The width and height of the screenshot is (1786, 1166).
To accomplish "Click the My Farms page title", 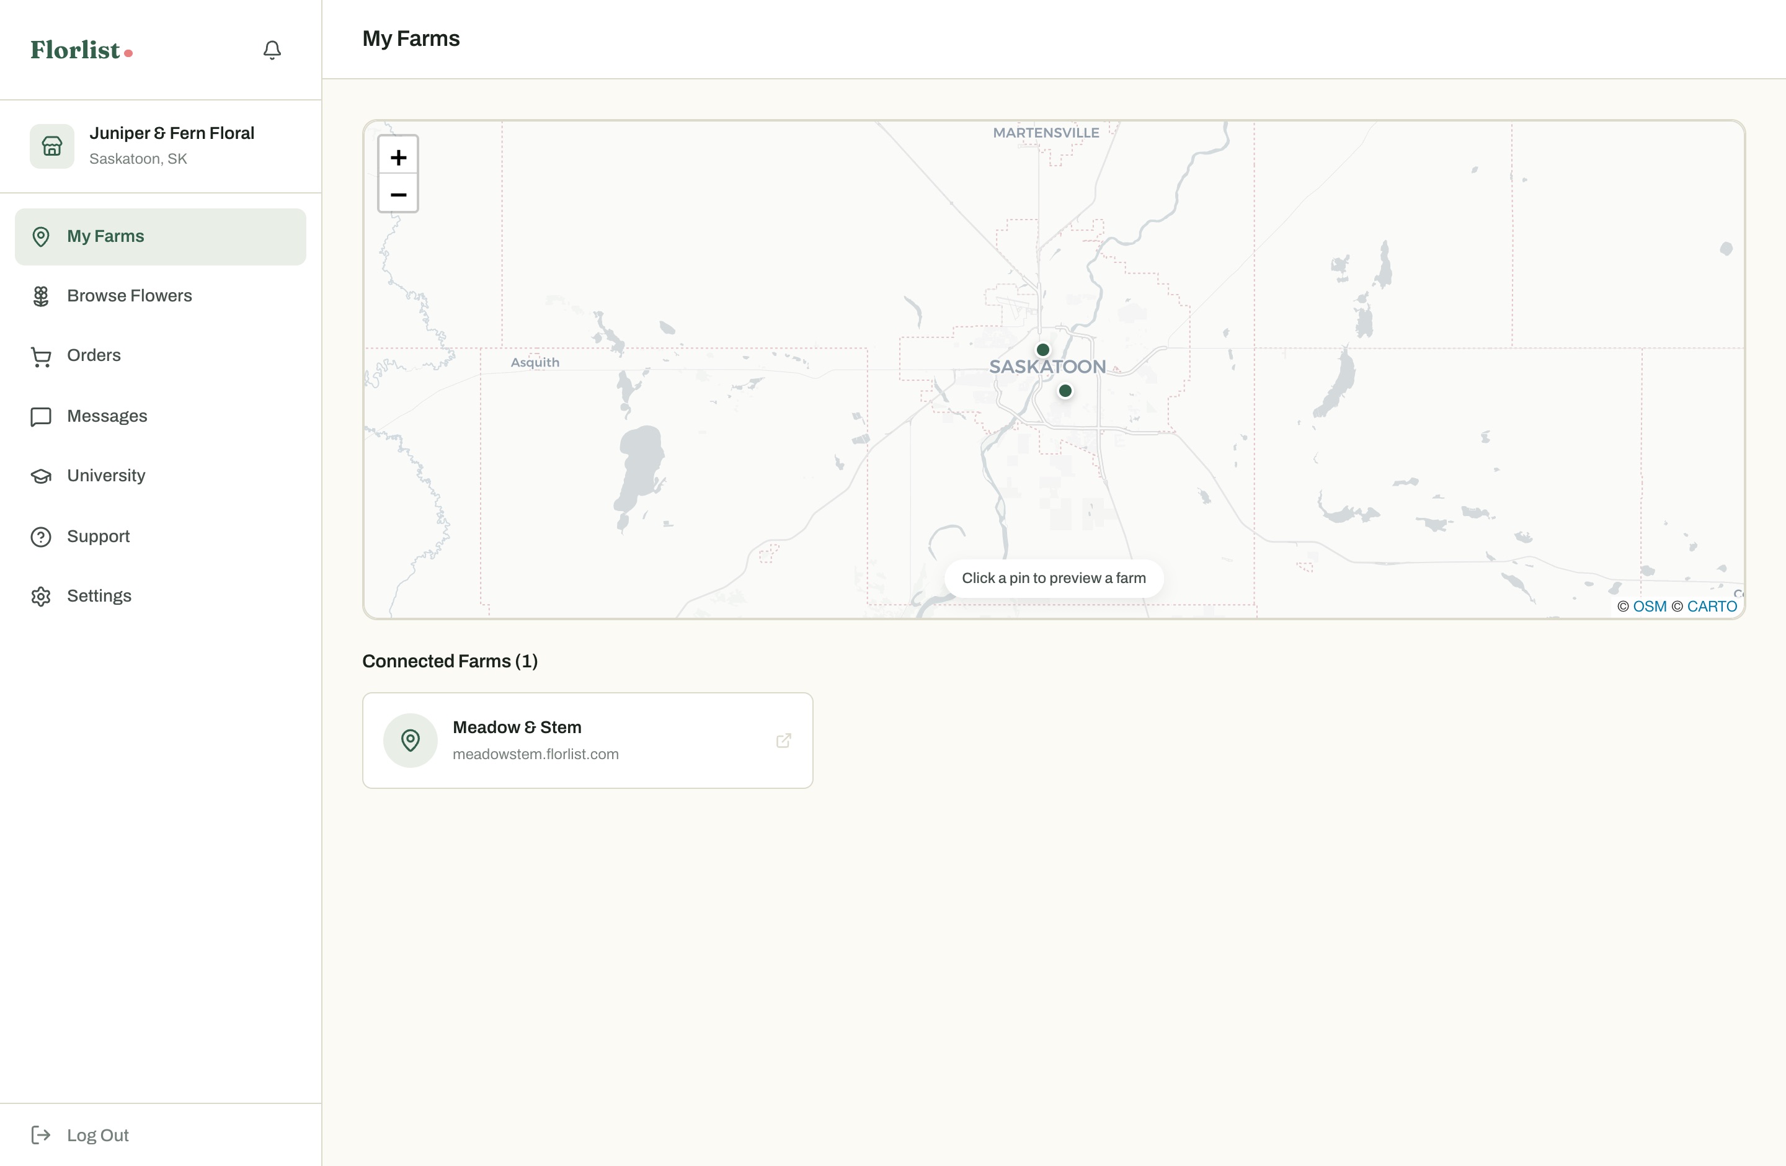I will coord(411,39).
